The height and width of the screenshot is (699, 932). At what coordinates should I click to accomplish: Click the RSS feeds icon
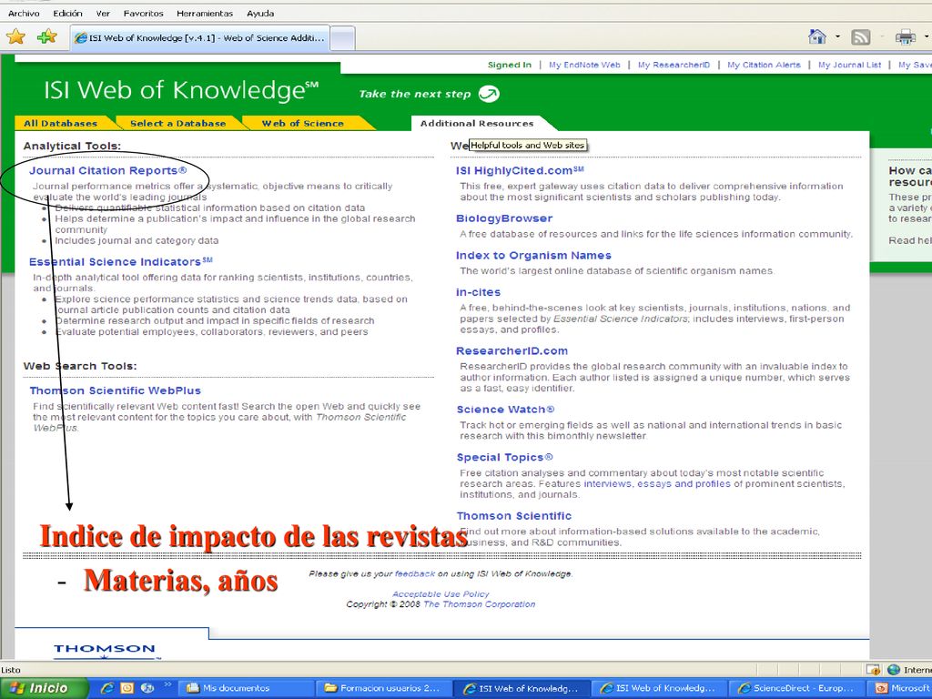(861, 37)
